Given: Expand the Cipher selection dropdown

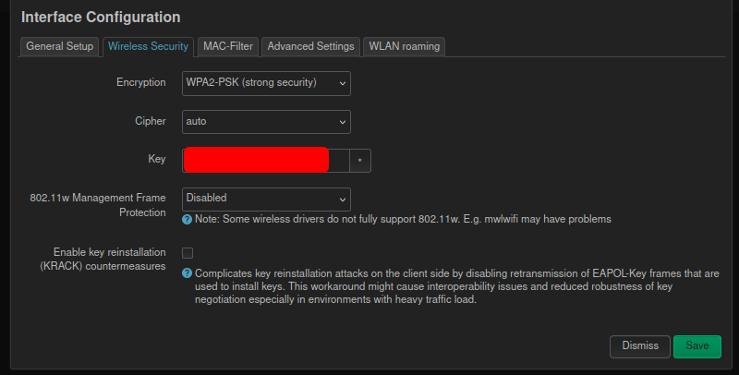Looking at the screenshot, I should click(x=266, y=121).
